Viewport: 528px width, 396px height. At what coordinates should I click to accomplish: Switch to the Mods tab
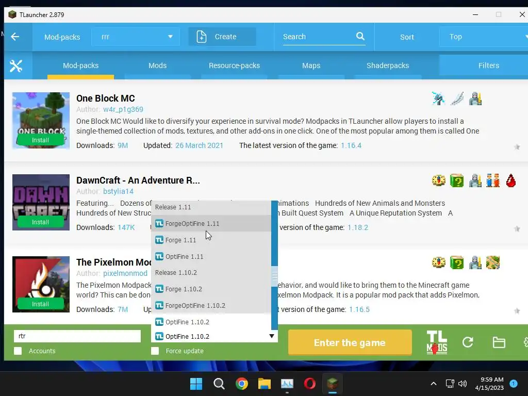pyautogui.click(x=158, y=65)
